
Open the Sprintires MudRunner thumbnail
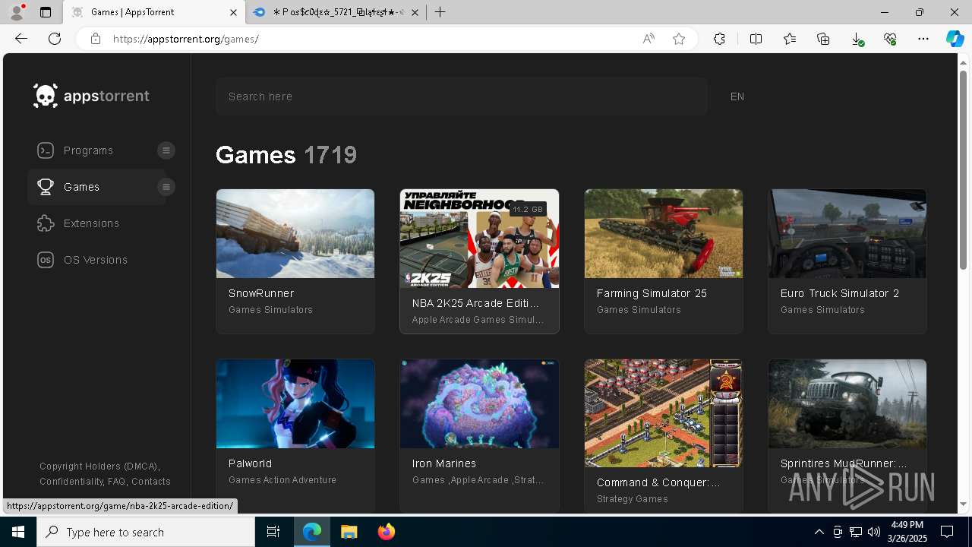(x=847, y=403)
